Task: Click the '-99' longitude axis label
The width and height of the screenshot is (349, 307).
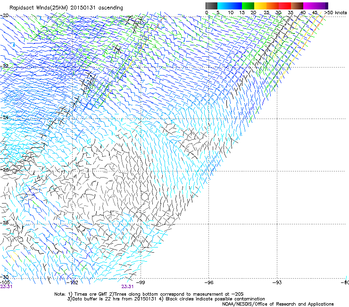Action: coord(141,282)
